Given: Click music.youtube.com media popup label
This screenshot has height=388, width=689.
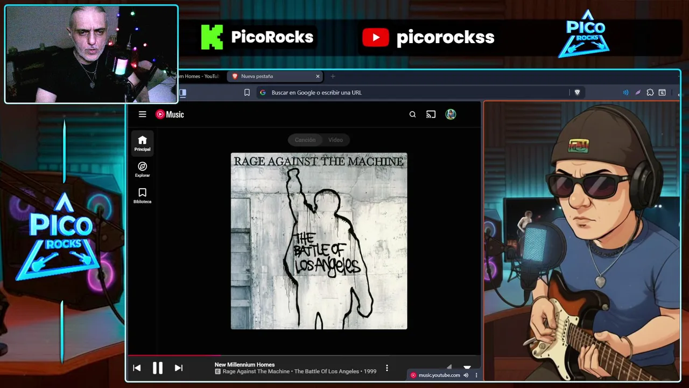Looking at the screenshot, I should click(439, 375).
